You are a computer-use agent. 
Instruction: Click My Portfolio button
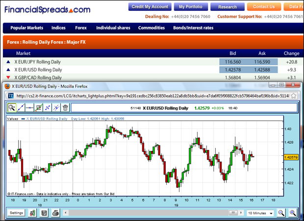coord(191,7)
